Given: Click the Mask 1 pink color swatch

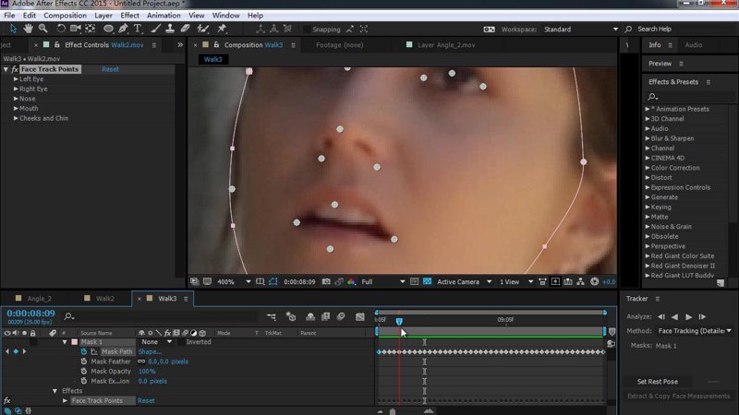Looking at the screenshot, I should [75, 342].
